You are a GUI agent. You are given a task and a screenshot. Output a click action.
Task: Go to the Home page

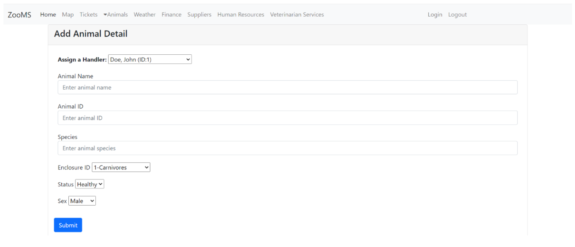tap(48, 15)
